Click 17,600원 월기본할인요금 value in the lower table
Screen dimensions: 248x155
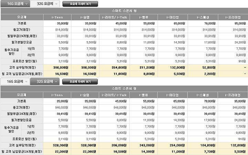[209, 120]
